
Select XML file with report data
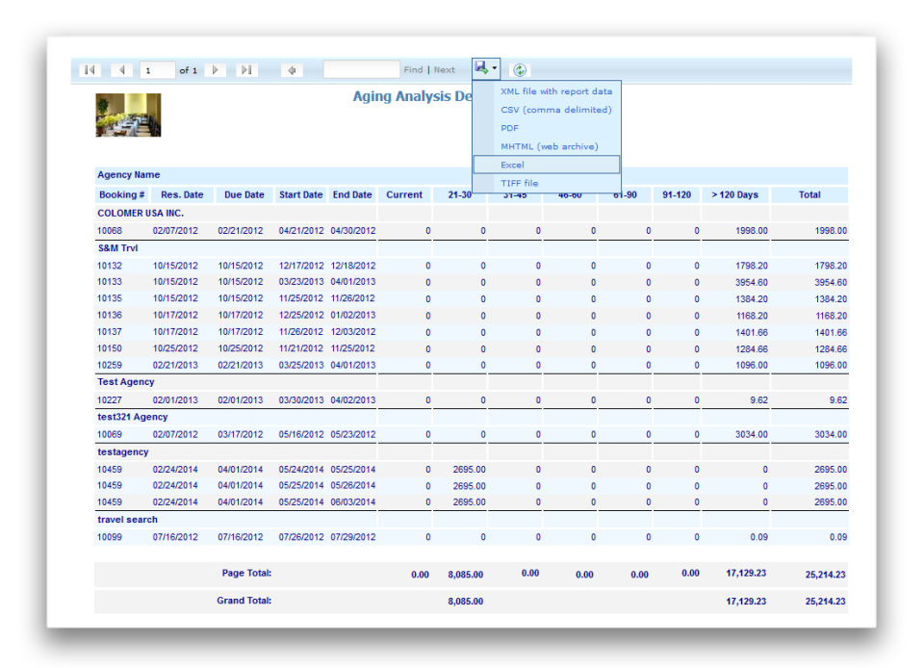555,91
